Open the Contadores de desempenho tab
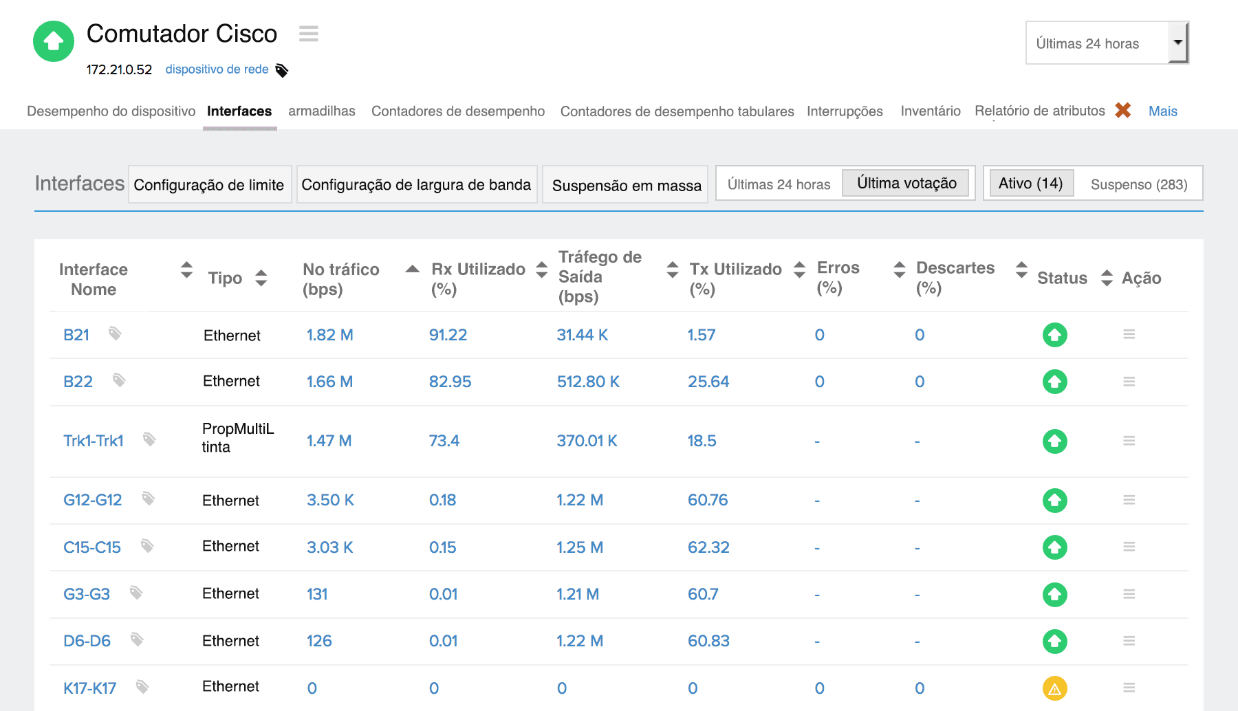 (x=457, y=111)
